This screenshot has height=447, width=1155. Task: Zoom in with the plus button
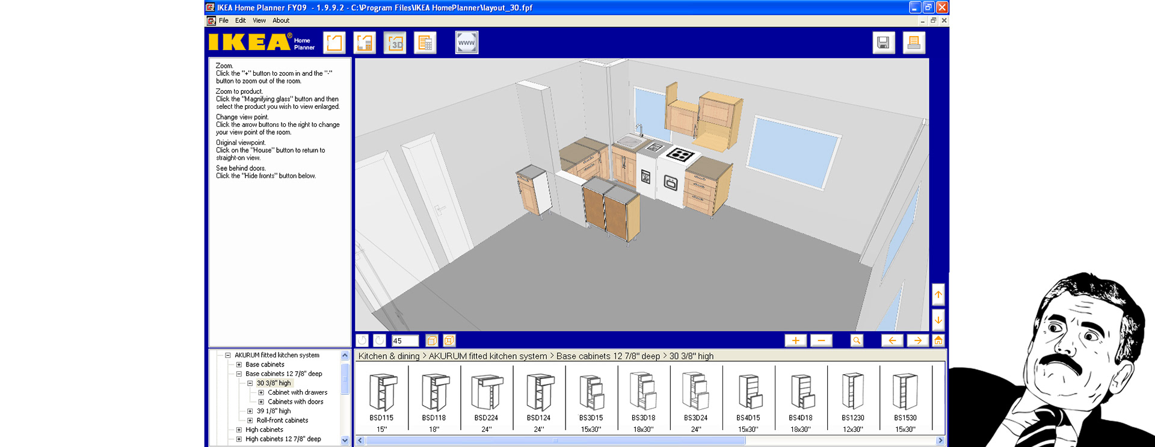[x=795, y=341]
